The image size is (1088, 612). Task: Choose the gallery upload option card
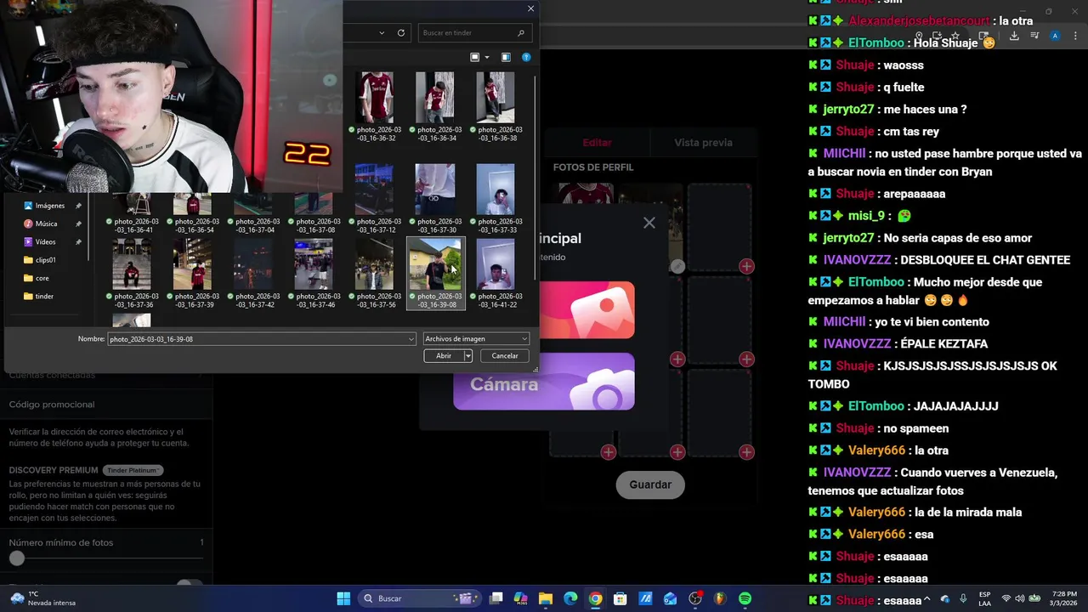click(586, 310)
